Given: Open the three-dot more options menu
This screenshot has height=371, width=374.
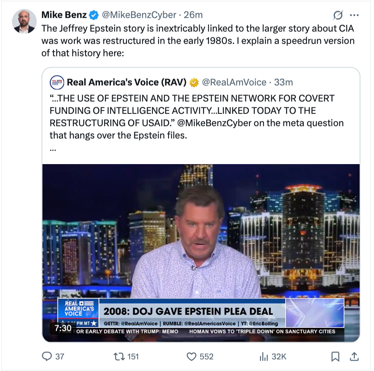Looking at the screenshot, I should (354, 15).
